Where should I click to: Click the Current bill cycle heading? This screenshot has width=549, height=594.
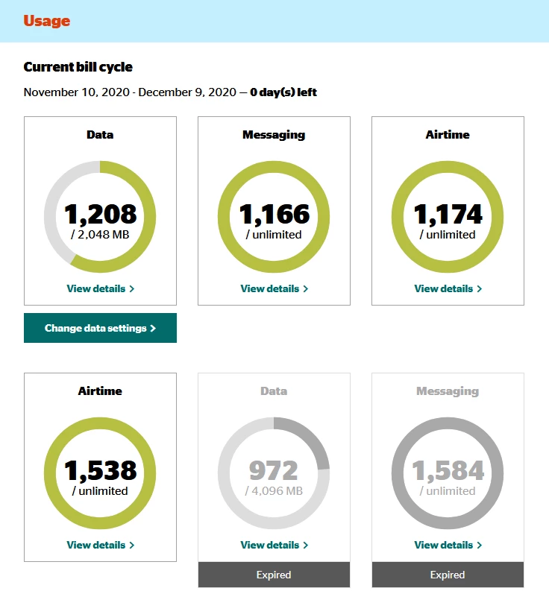(x=78, y=67)
